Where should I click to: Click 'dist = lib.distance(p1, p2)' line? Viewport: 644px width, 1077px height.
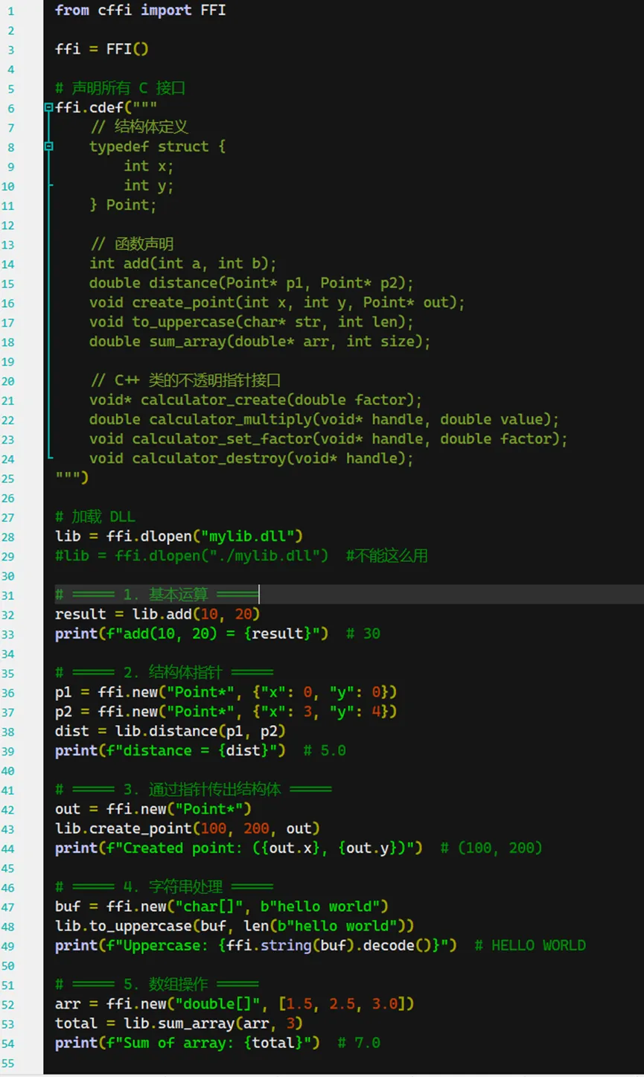point(170,731)
